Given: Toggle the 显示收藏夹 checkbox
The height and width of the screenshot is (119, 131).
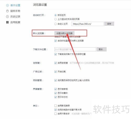Looking at the screenshot, I should [56, 93].
